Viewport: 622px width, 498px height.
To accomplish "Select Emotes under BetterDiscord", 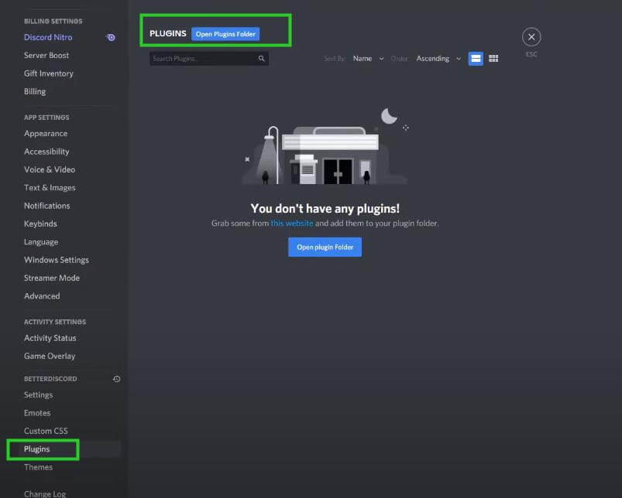I will 37,413.
